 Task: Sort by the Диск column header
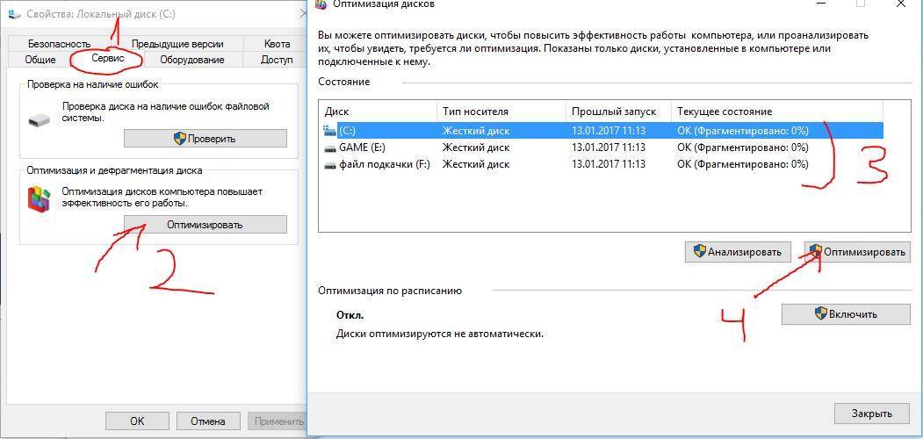click(379, 112)
